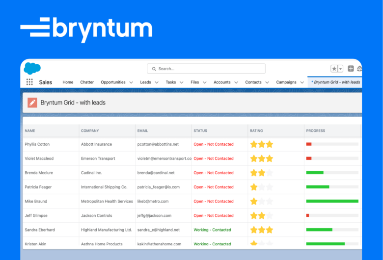Click the third star for Phyllis Cotton
383x260 pixels.
coord(270,144)
